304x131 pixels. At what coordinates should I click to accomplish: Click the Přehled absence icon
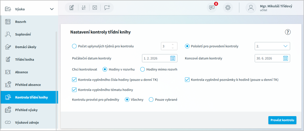[8, 85]
